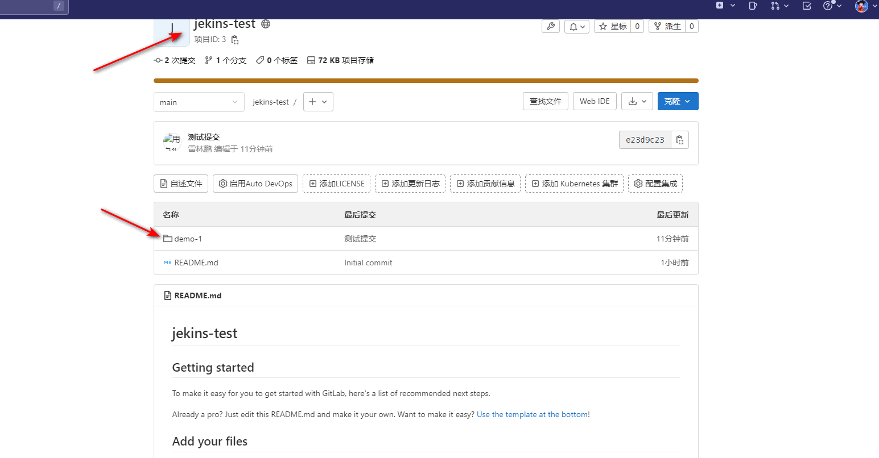Click the brown repository languages bar
The image size is (879, 458).
point(426,81)
